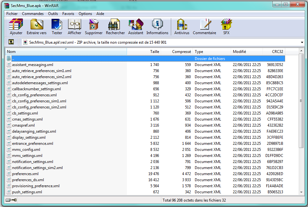
Task: Open the Rechercher search tool
Action: [115, 27]
